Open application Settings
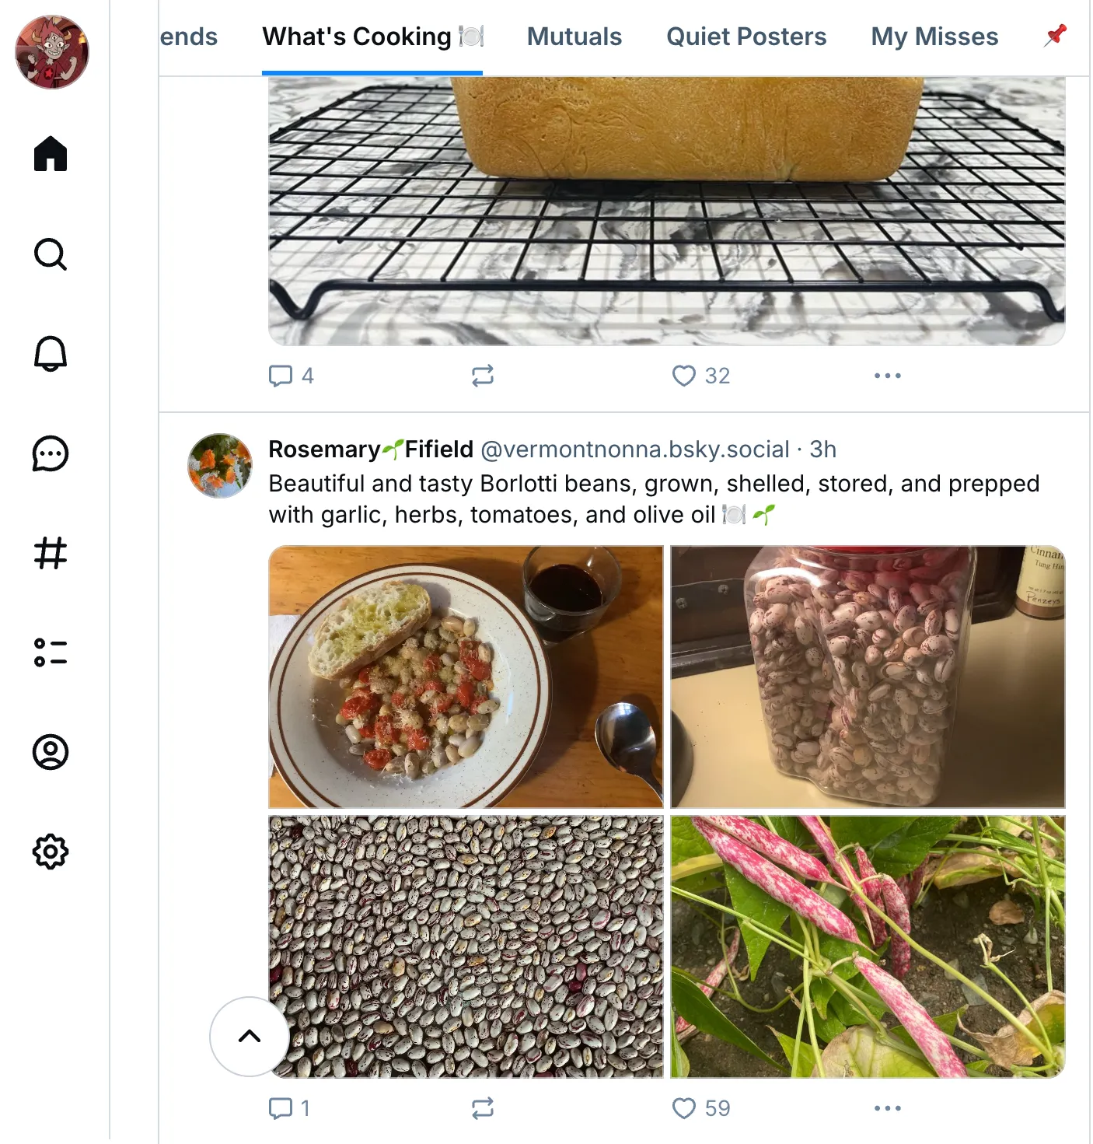Screen dimensions: 1093x1144 [51, 852]
